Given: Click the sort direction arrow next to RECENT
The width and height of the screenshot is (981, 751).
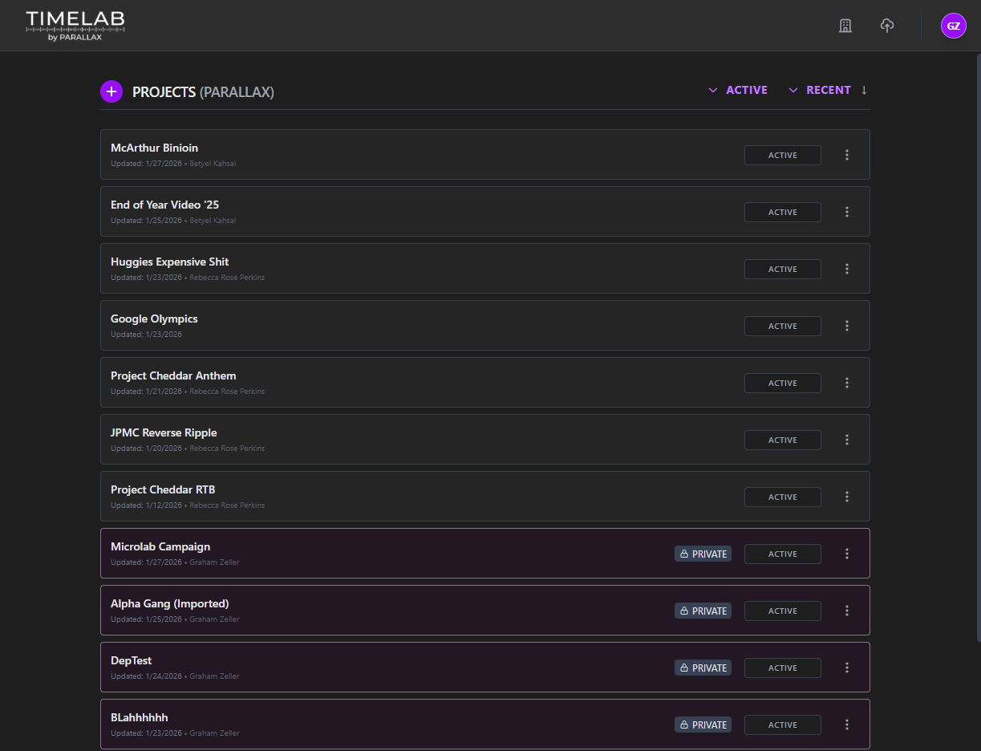Looking at the screenshot, I should [x=864, y=90].
